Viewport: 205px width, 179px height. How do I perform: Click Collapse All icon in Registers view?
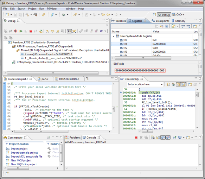(167, 26)
